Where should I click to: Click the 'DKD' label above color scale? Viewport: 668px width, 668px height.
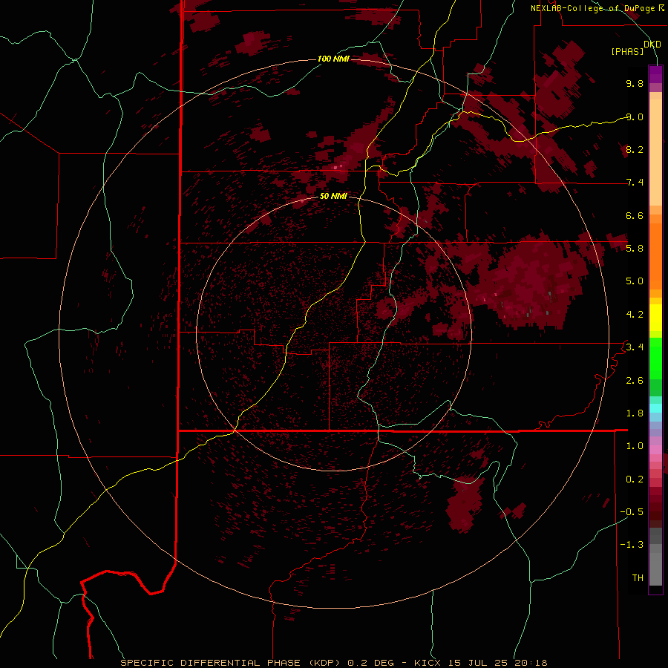tap(652, 44)
